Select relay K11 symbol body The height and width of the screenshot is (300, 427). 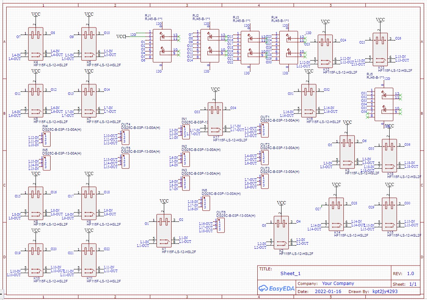click(x=89, y=260)
